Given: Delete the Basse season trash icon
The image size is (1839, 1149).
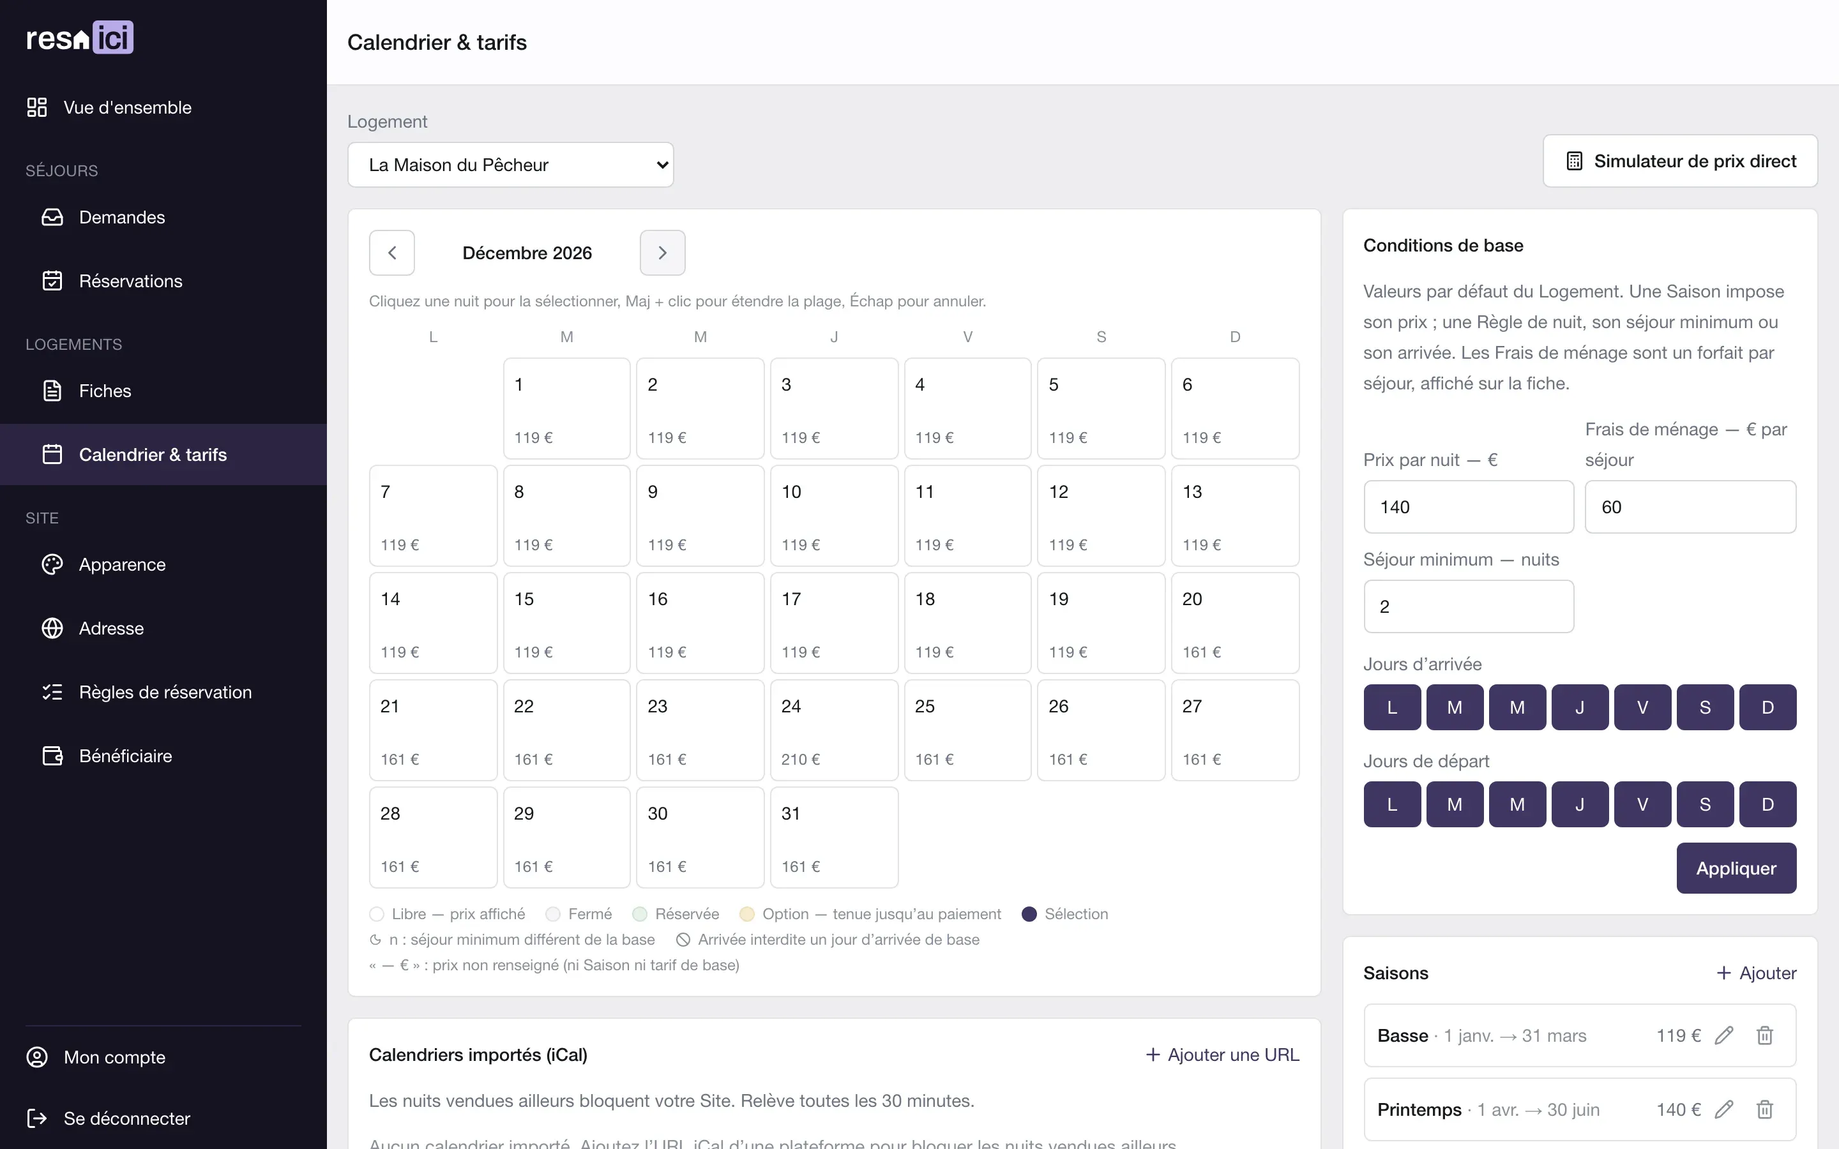Looking at the screenshot, I should (x=1764, y=1036).
